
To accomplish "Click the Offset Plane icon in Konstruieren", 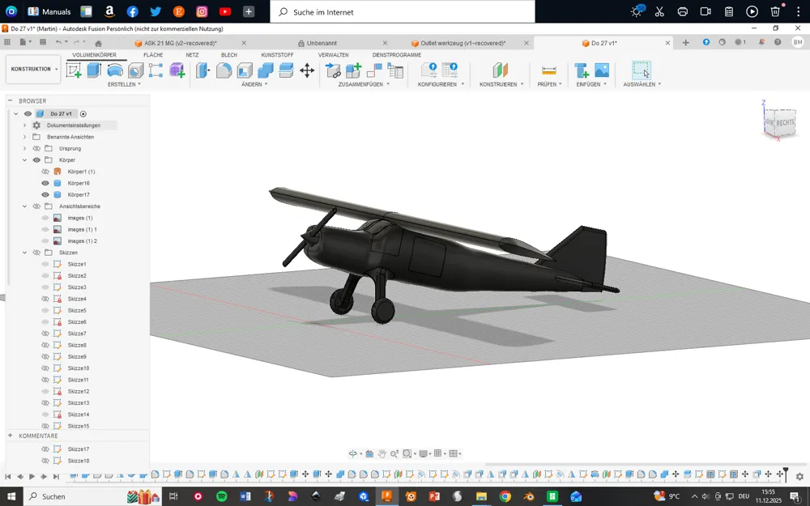I will coord(500,70).
